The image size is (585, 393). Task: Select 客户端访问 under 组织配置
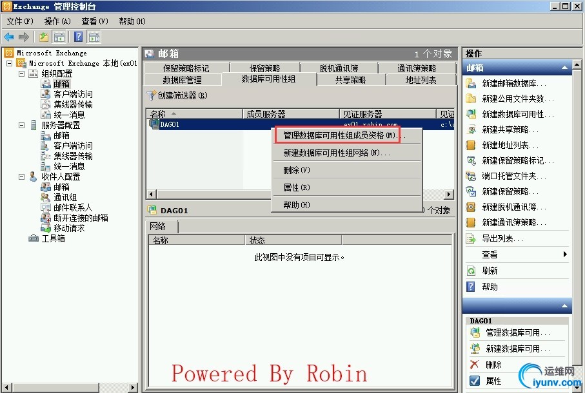point(73,94)
